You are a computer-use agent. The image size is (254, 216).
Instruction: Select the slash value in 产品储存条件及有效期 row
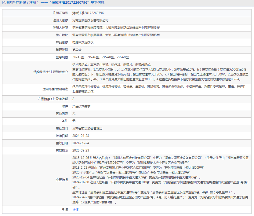(x=73, y=99)
